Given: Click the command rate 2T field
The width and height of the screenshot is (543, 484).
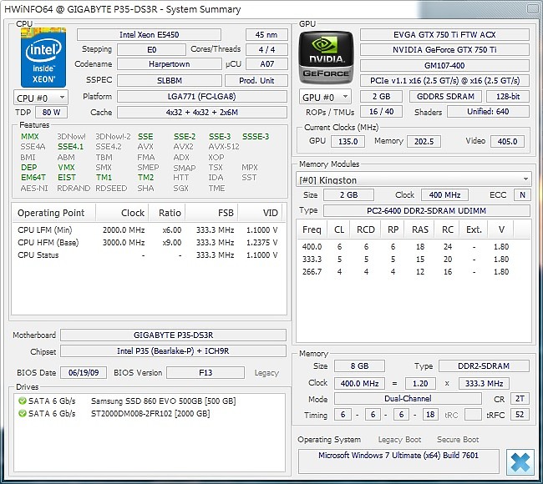Looking at the screenshot, I should click(x=520, y=399).
